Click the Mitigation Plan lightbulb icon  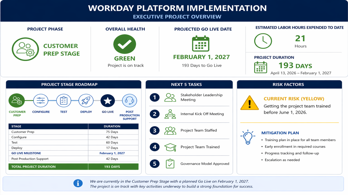pos(248,137)
